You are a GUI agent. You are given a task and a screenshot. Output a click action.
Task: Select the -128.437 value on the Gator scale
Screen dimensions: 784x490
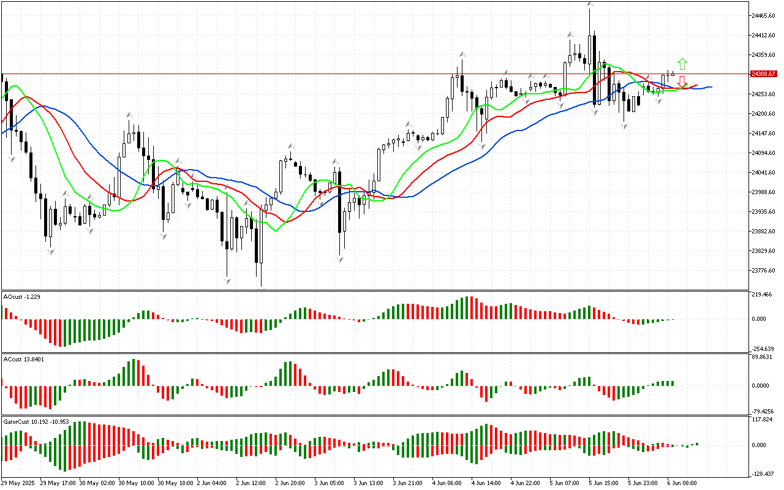pos(764,473)
